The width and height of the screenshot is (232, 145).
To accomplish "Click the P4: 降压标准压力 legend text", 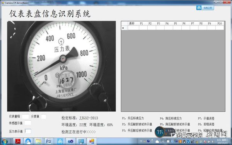I will [x=171, y=118].
